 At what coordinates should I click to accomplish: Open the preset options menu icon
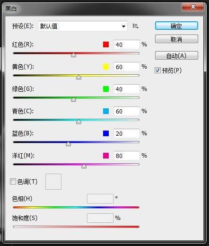135,26
